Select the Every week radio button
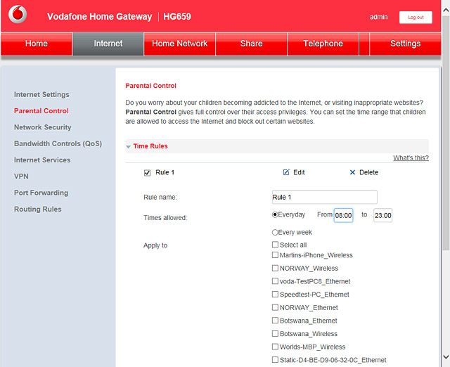The height and width of the screenshot is (367, 450). pyautogui.click(x=275, y=233)
